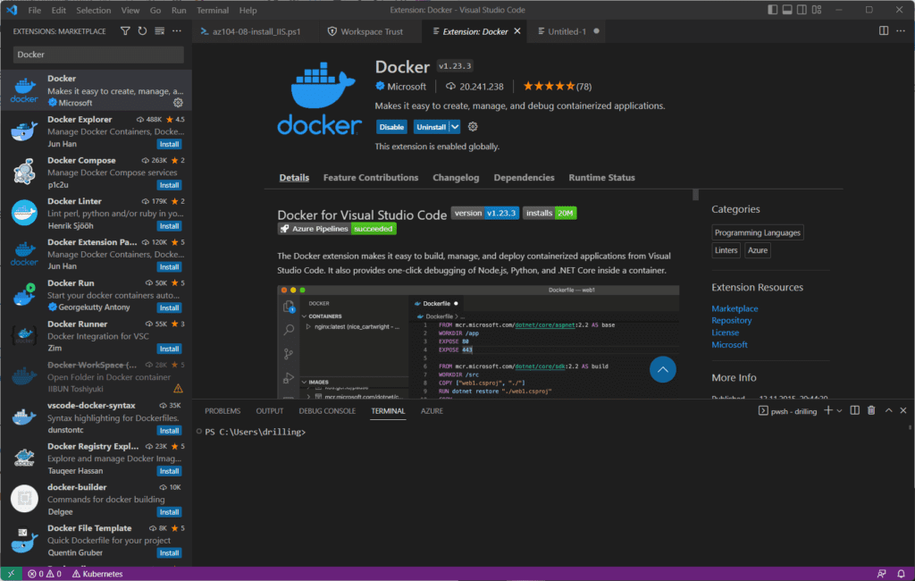This screenshot has width=915, height=581.
Task: Toggle secondary side bar layout button
Action: coord(802,10)
